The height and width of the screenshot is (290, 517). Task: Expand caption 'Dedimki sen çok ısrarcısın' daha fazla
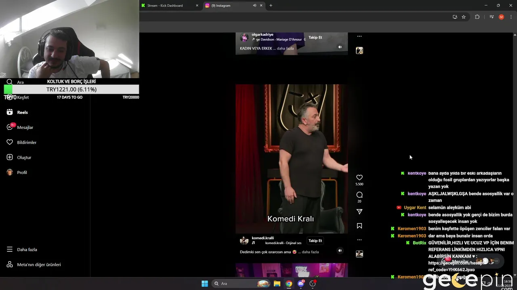click(x=310, y=252)
